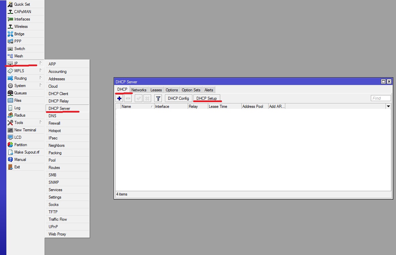This screenshot has height=255, width=396.
Task: Sort by Lease Time column header
Action: [225, 107]
